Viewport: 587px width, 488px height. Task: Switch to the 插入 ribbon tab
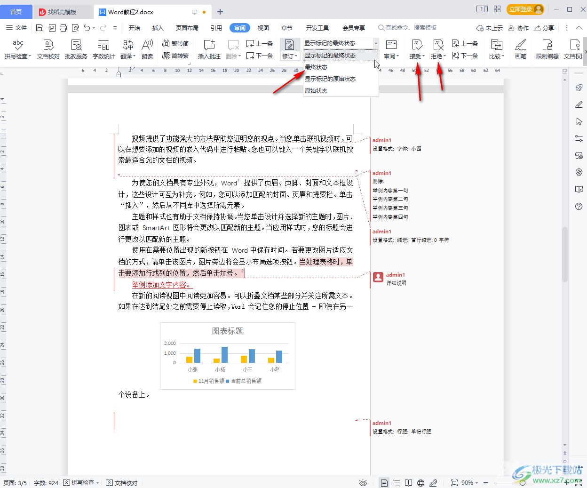(158, 28)
